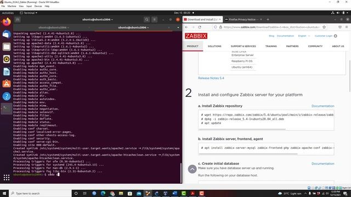Viewport: 351px width, 197px height.
Task: Switch to the first terminal tab
Action: (x=54, y=27)
